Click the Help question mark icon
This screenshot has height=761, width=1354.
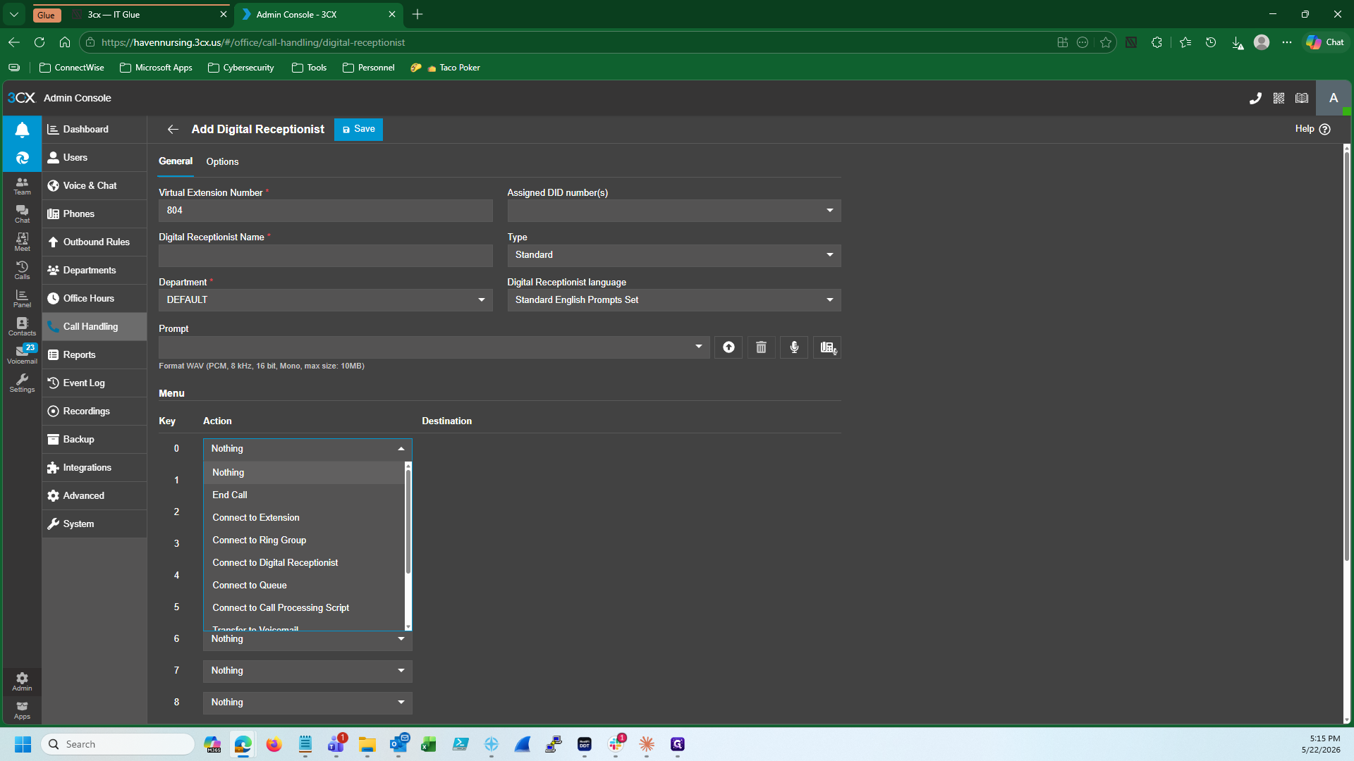pos(1324,130)
